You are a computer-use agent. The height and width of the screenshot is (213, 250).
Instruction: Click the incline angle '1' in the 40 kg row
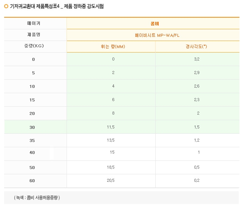pyautogui.click(x=198, y=152)
